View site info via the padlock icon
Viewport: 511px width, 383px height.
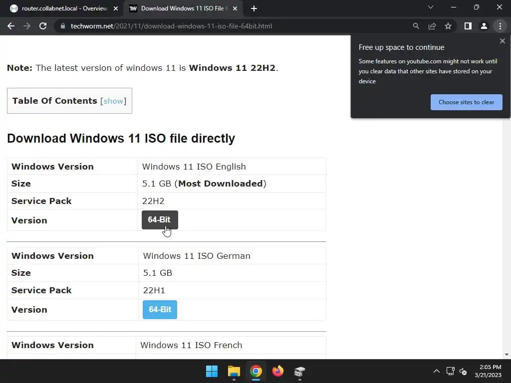coord(63,26)
